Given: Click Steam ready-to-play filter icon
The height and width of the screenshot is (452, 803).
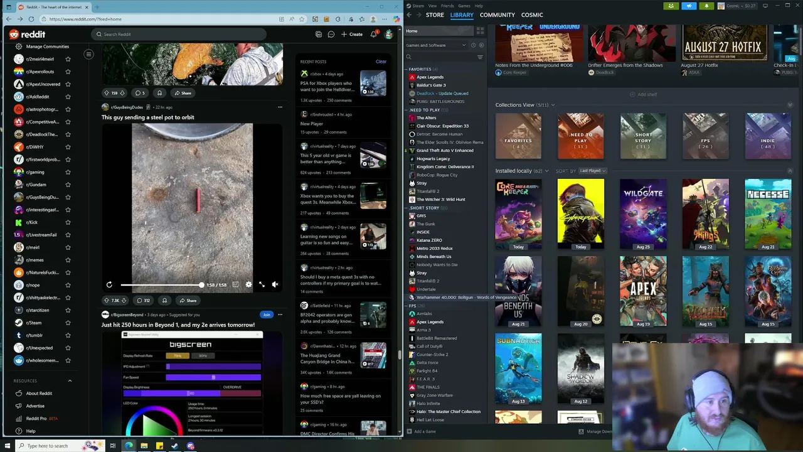Looking at the screenshot, I should 481,45.
